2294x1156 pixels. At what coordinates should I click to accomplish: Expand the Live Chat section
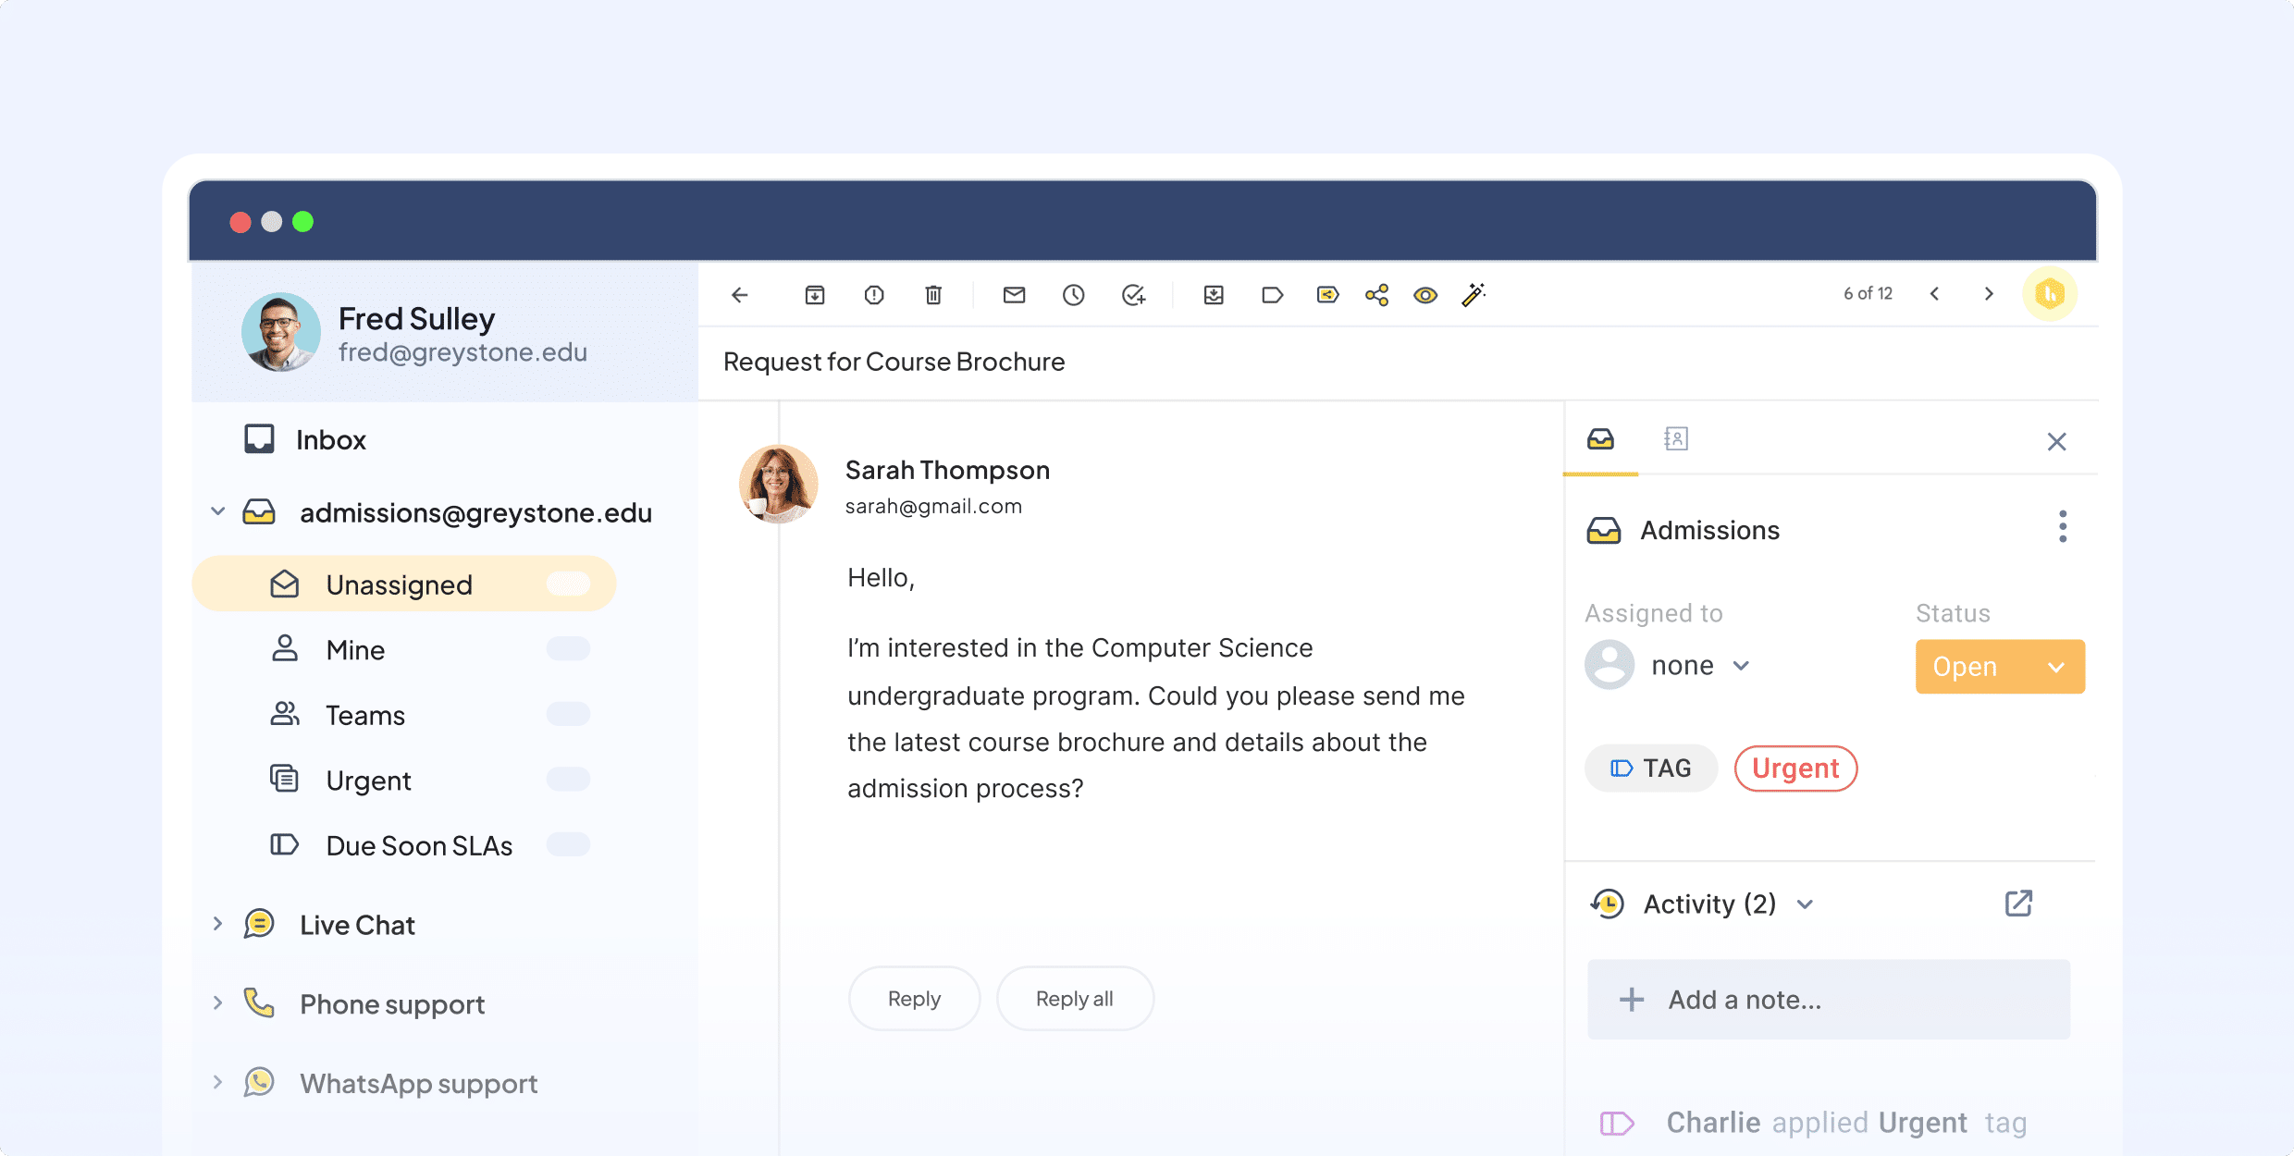coord(218,924)
